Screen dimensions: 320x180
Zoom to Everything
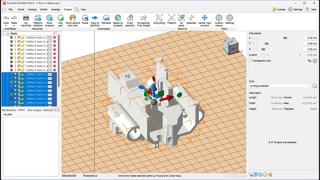pos(159,19)
